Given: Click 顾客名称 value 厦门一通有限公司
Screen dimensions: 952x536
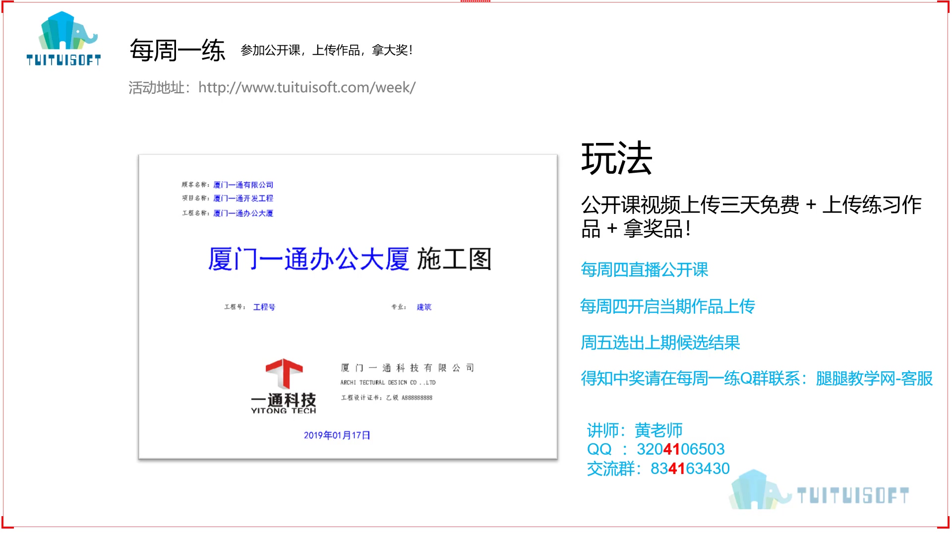Looking at the screenshot, I should pos(243,185).
